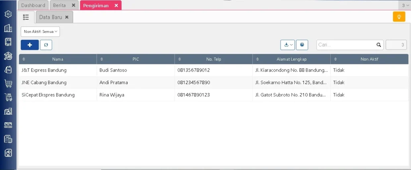Image resolution: width=411 pixels, height=170 pixels.
Task: Close the Berita tab
Action: click(x=73, y=5)
